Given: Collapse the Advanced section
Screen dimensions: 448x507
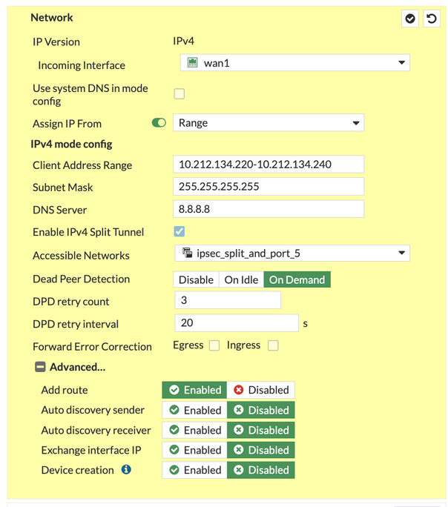Looking at the screenshot, I should (40, 367).
